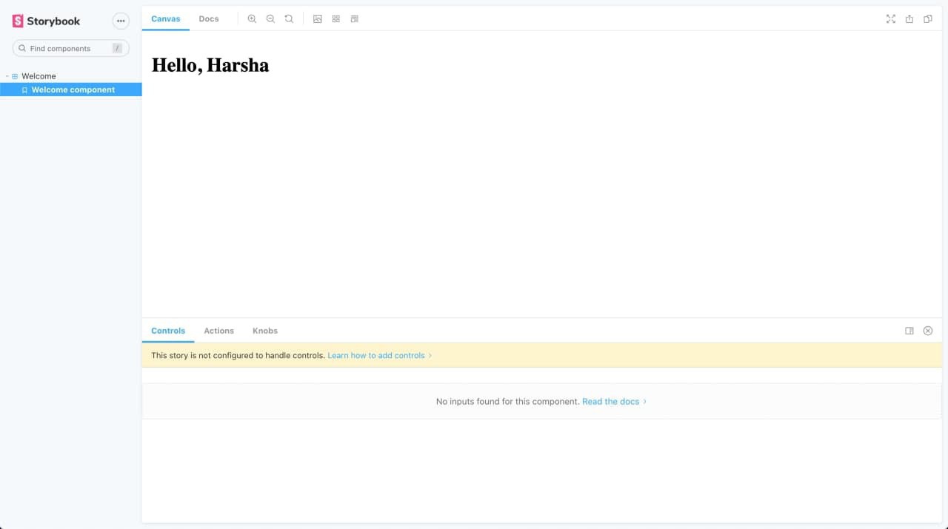Image resolution: width=948 pixels, height=529 pixels.
Task: Toggle fullscreen via Storybook shortcuts menu
Action: (121, 21)
